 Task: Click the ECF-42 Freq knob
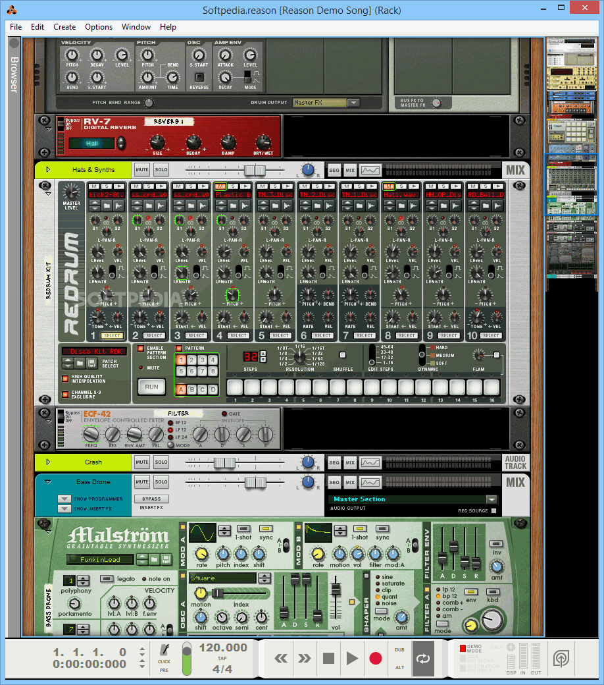[91, 434]
